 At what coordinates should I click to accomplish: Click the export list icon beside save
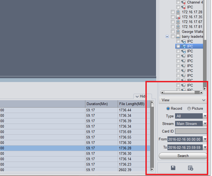tap(191, 168)
